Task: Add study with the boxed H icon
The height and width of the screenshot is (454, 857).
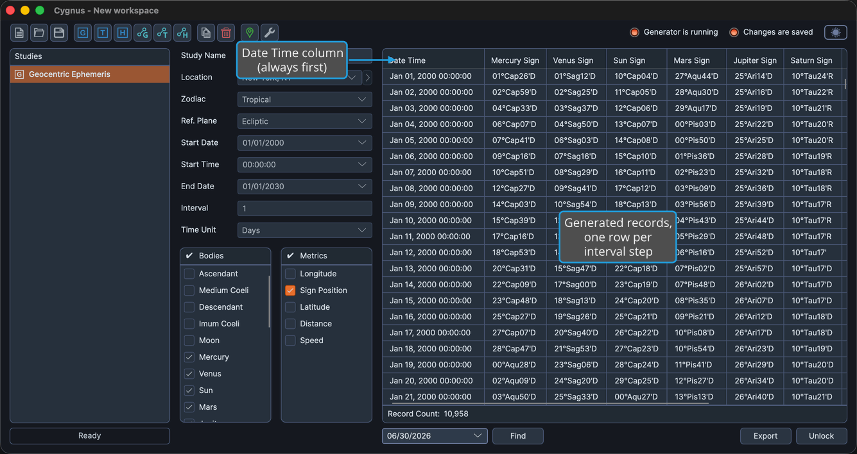Action: 123,33
